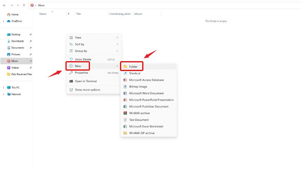Open Pictures in the sidebar
Image resolution: width=301 pixels, height=169 pixels.
pos(16,54)
